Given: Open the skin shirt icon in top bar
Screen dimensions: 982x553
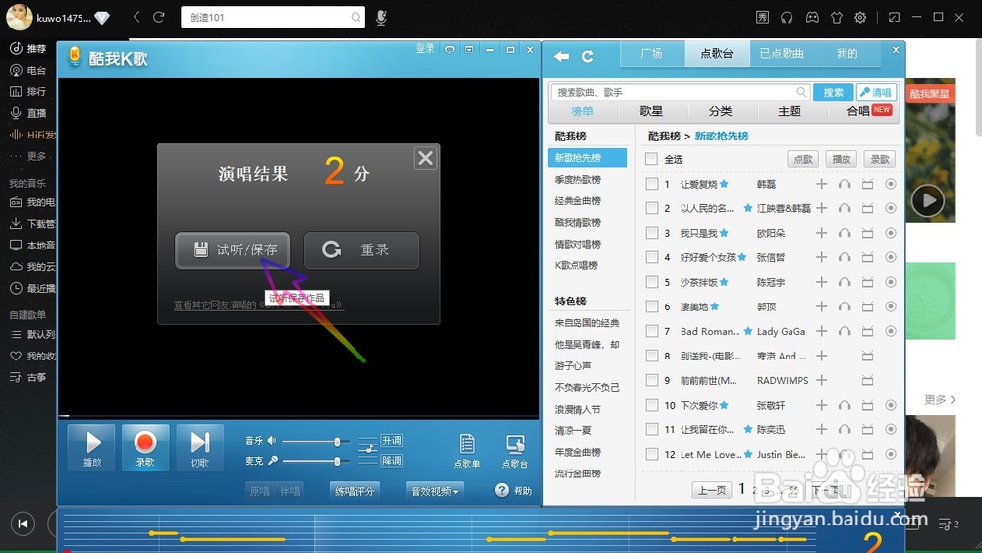Looking at the screenshot, I should [836, 18].
